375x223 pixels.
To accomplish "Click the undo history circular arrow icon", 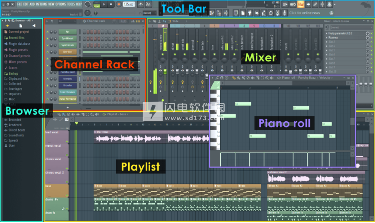I will point(270,13).
